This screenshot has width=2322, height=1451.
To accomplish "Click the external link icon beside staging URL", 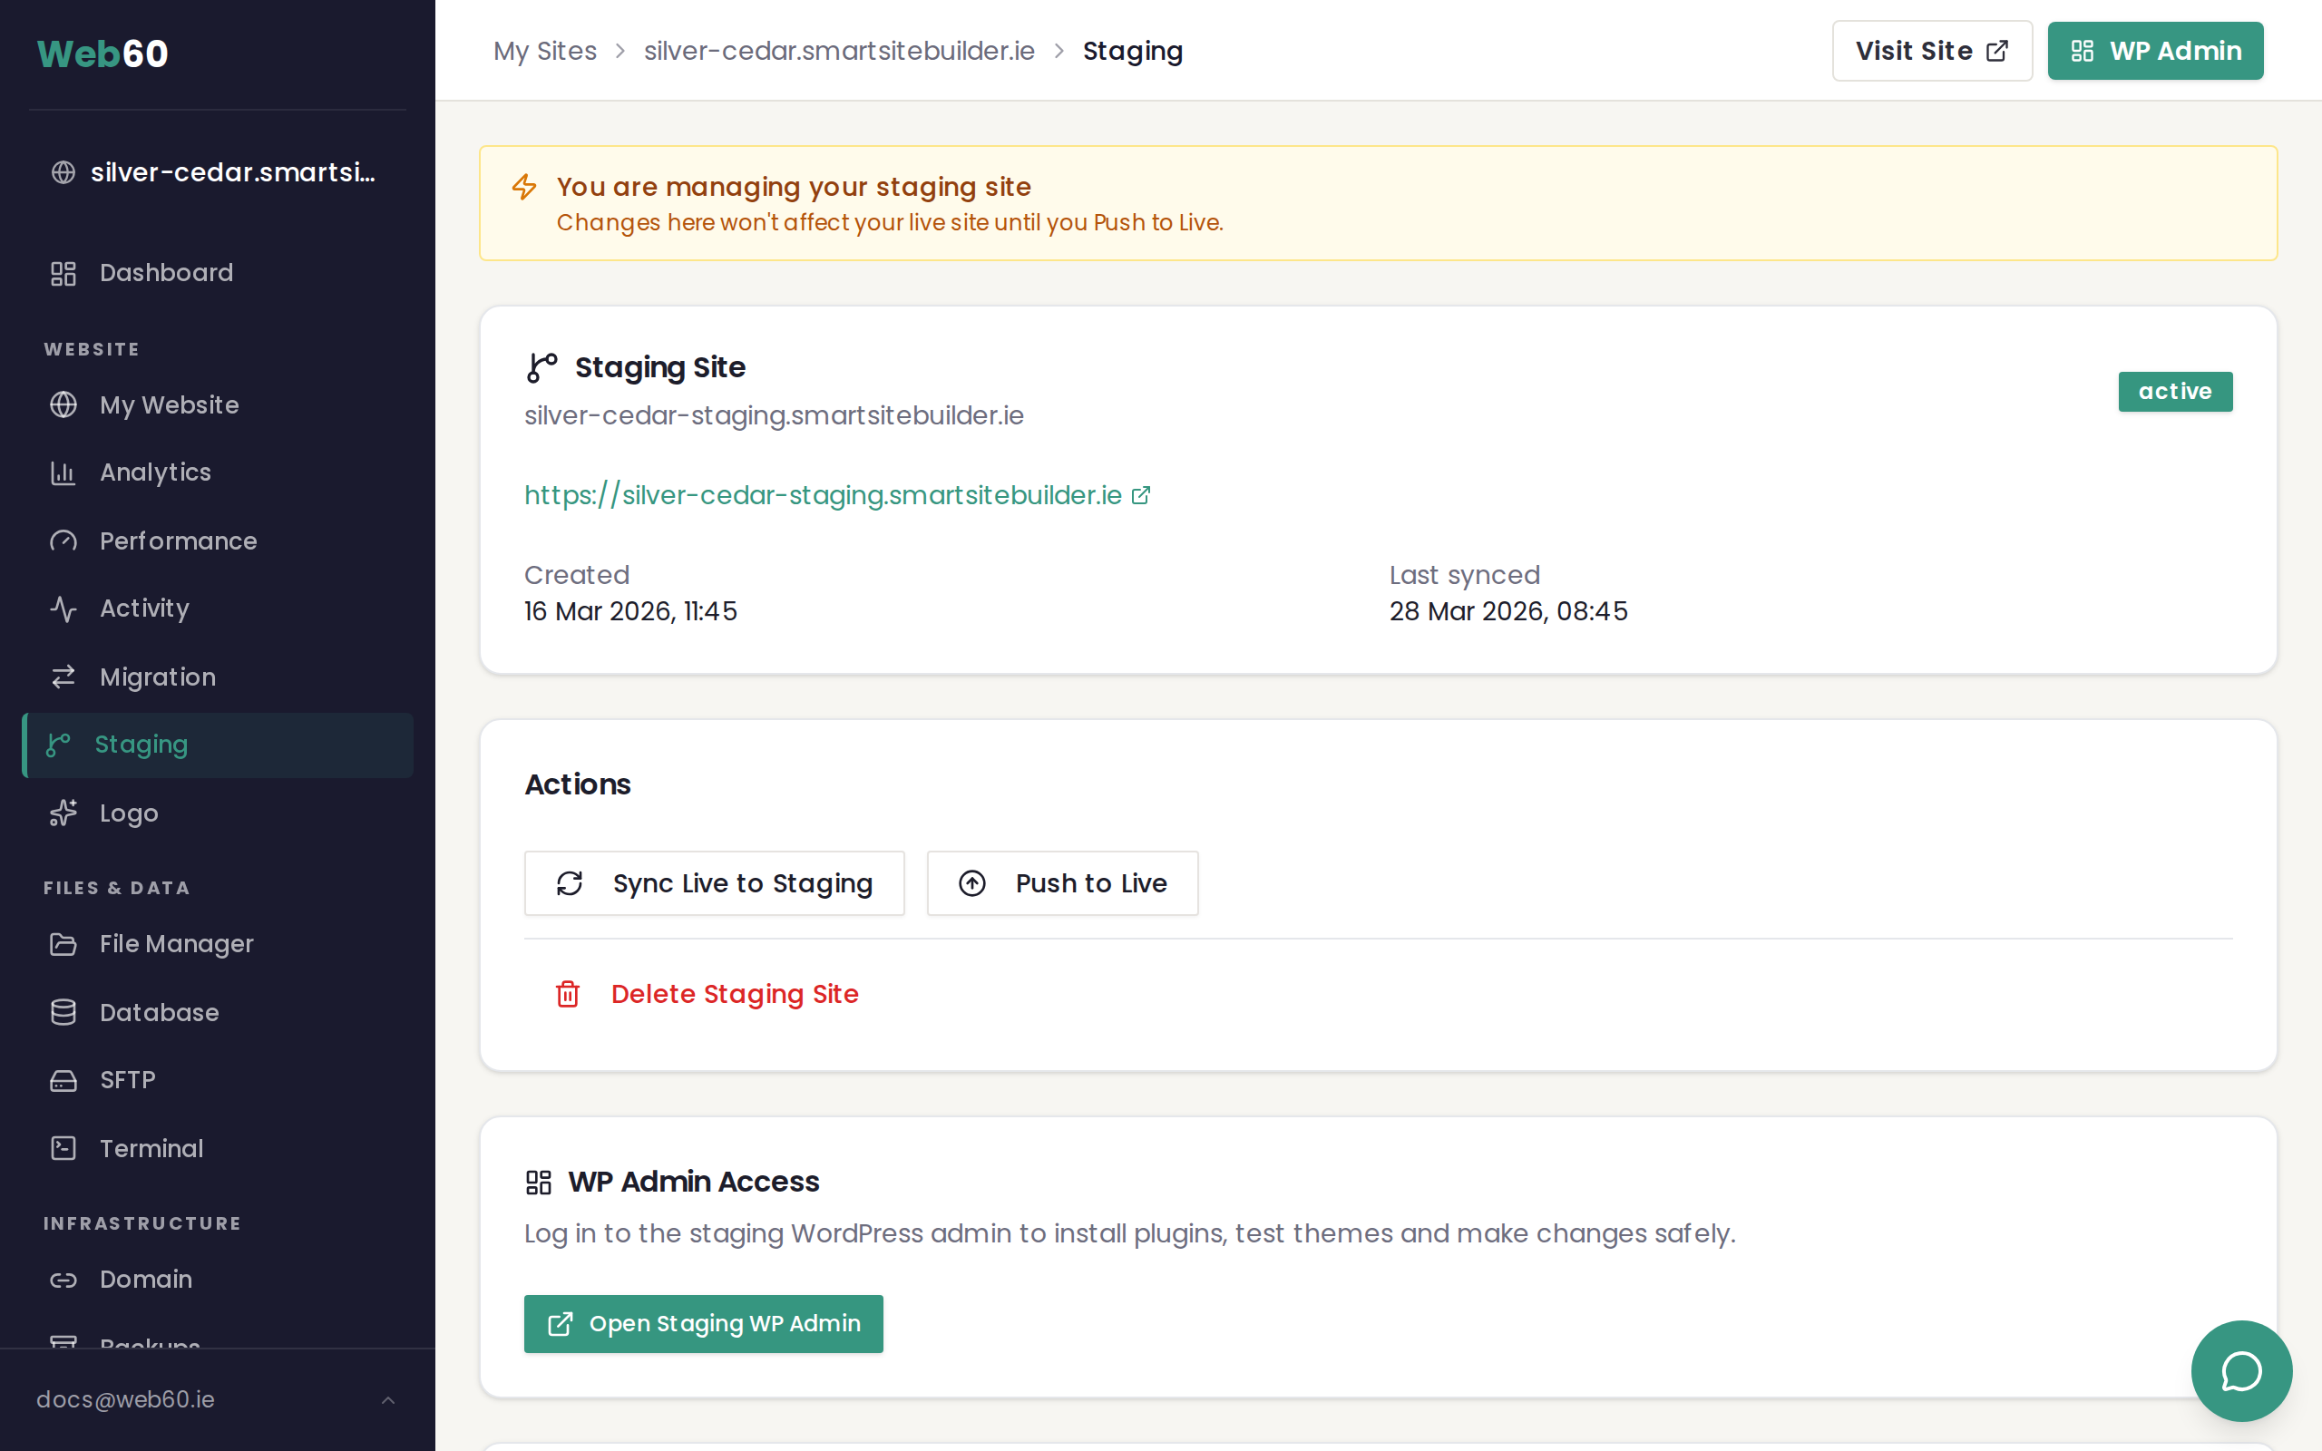I will click(1141, 495).
